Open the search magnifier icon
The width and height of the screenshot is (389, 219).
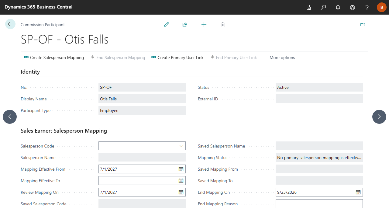[x=323, y=7]
